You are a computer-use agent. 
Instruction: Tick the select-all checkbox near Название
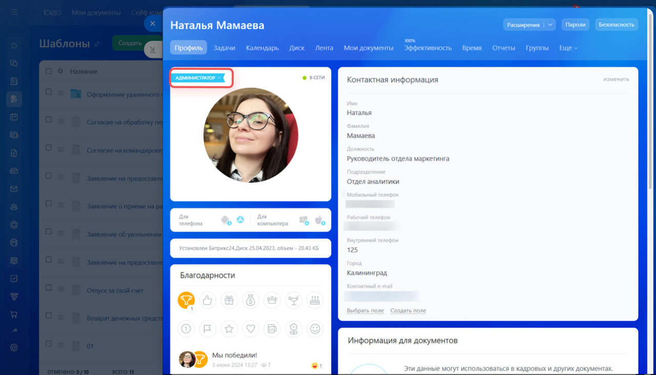(x=49, y=71)
